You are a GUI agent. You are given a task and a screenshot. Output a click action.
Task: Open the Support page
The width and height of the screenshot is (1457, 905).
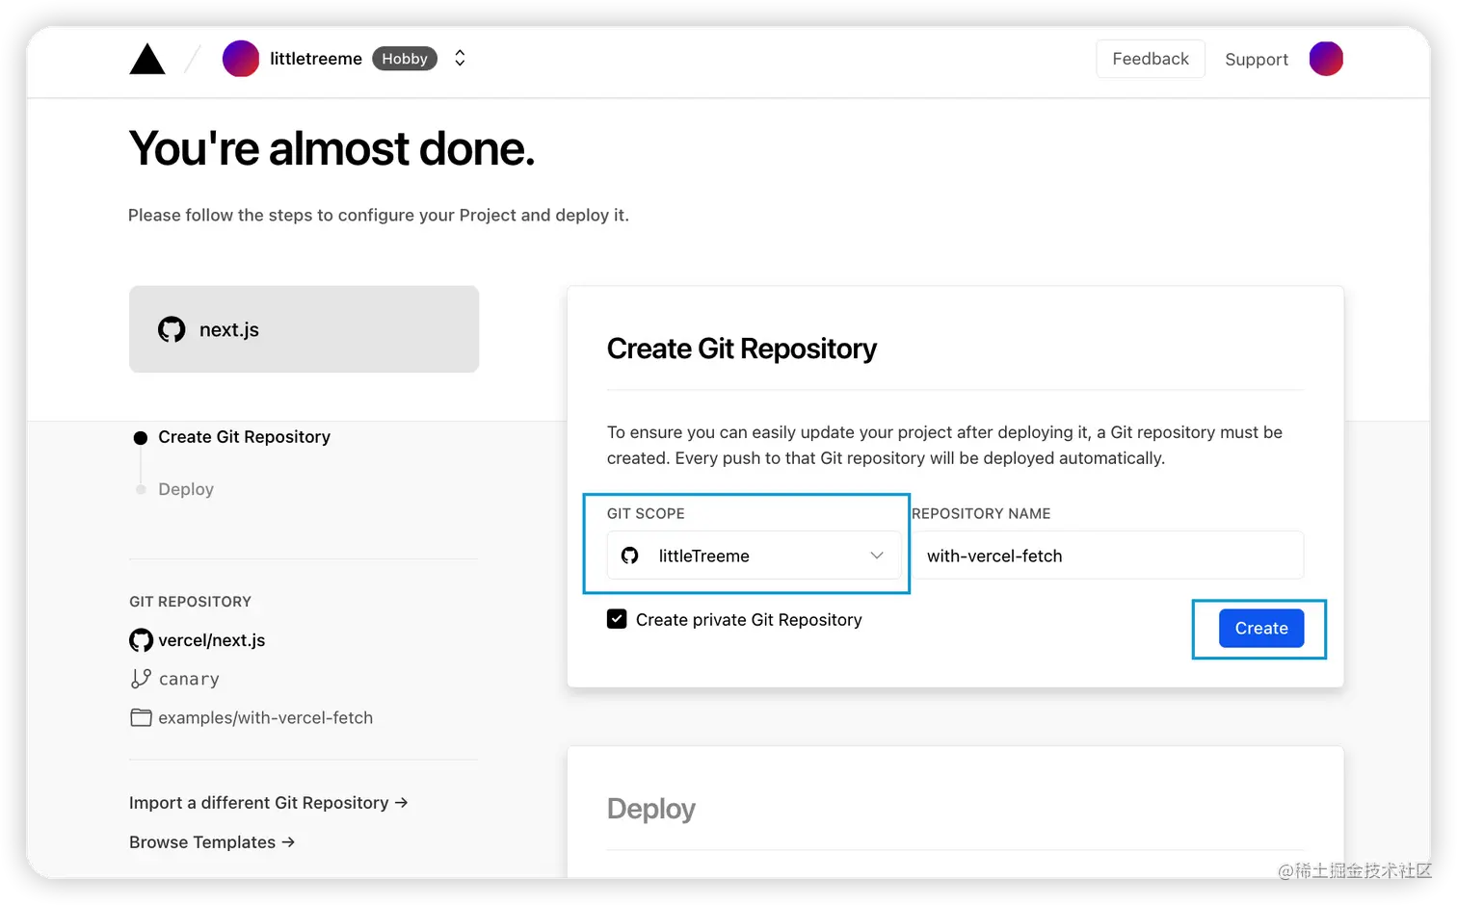coord(1256,59)
